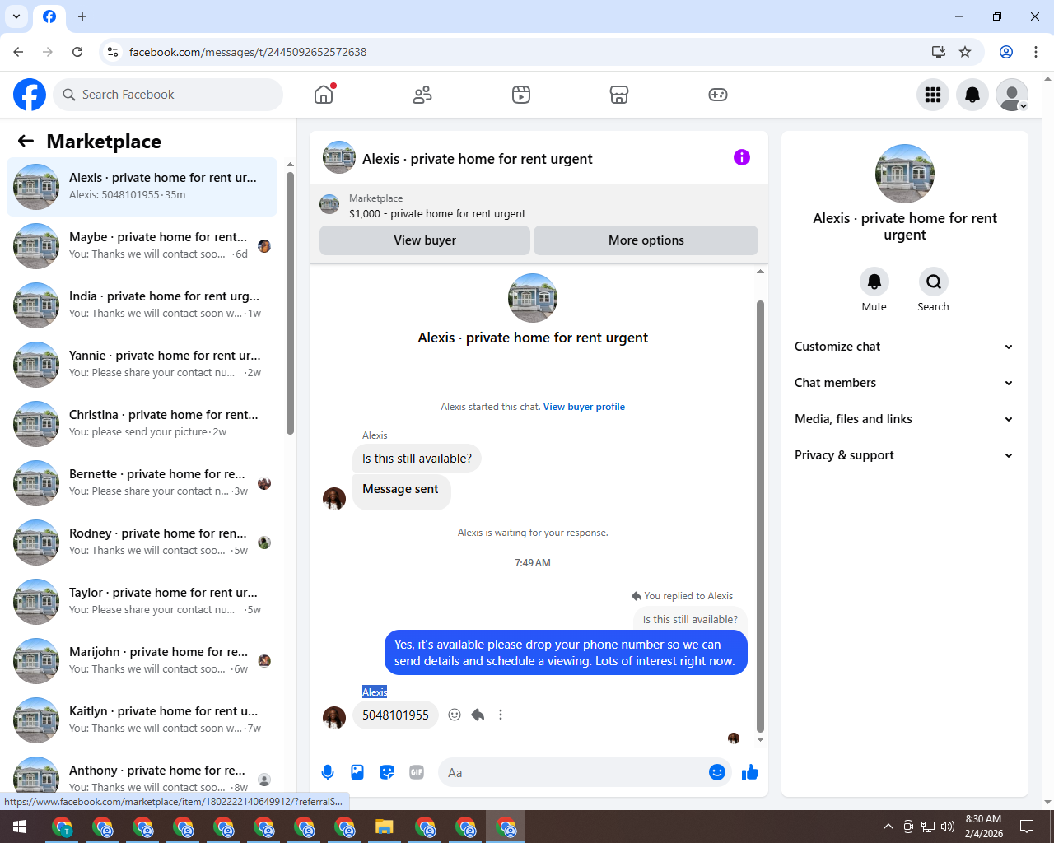Image resolution: width=1054 pixels, height=843 pixels.
Task: Click the View buyer button
Action: [425, 240]
